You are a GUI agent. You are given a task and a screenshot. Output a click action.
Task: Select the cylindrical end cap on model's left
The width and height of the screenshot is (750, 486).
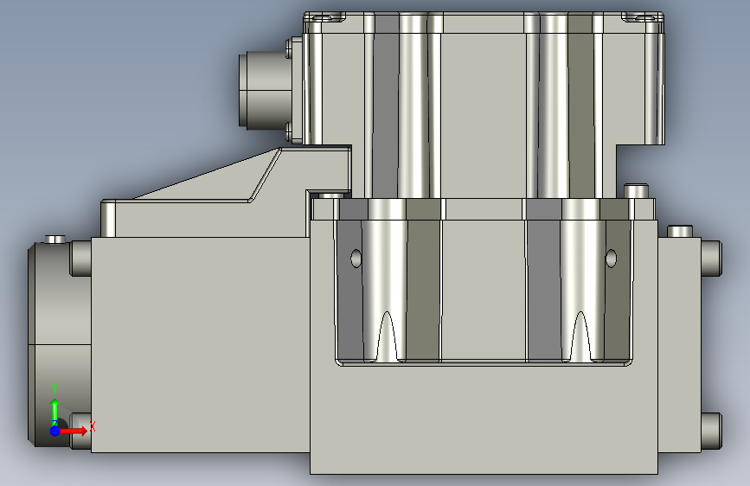60,344
